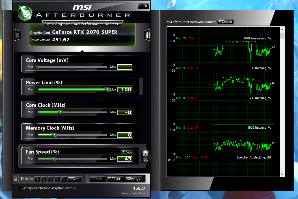Click the FB Nutzung graph
Viewport: 298px width, 199px height.
tap(223, 82)
